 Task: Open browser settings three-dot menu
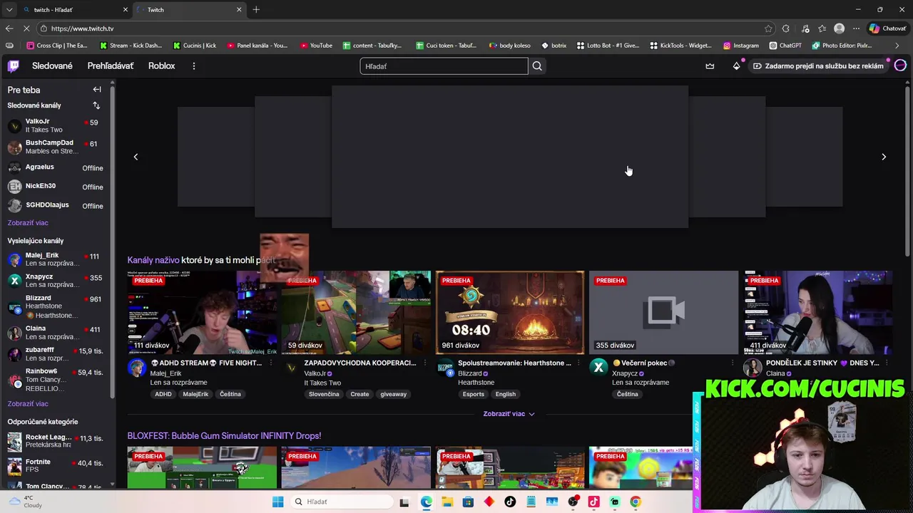857,28
